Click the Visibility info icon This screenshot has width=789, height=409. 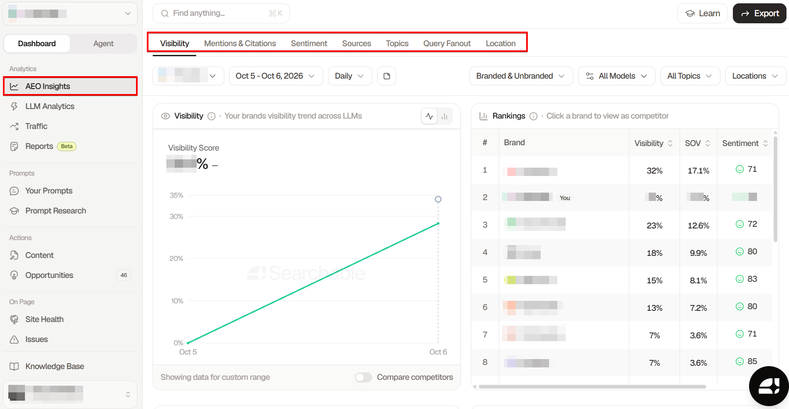211,116
